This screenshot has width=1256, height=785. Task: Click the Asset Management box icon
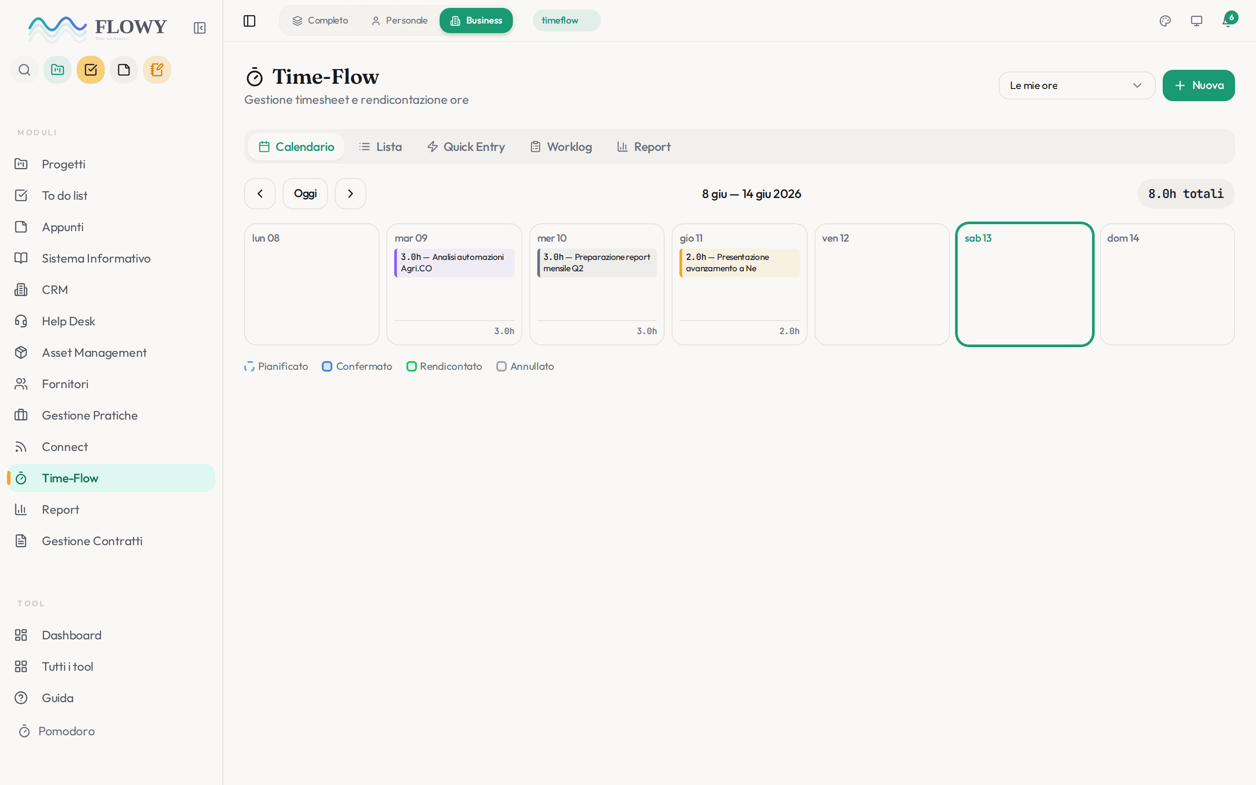tap(21, 352)
